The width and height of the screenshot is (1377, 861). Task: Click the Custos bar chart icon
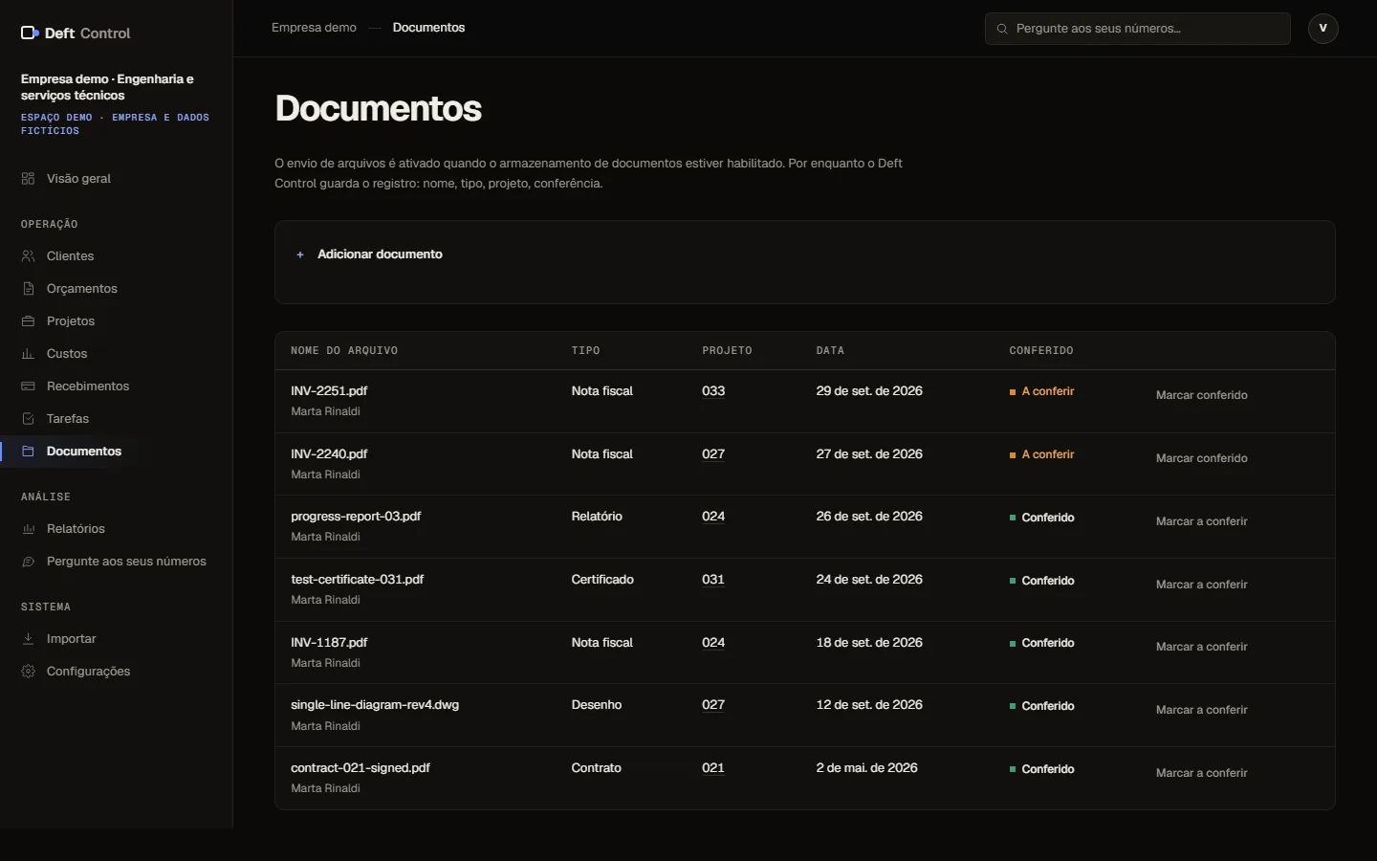click(x=29, y=354)
